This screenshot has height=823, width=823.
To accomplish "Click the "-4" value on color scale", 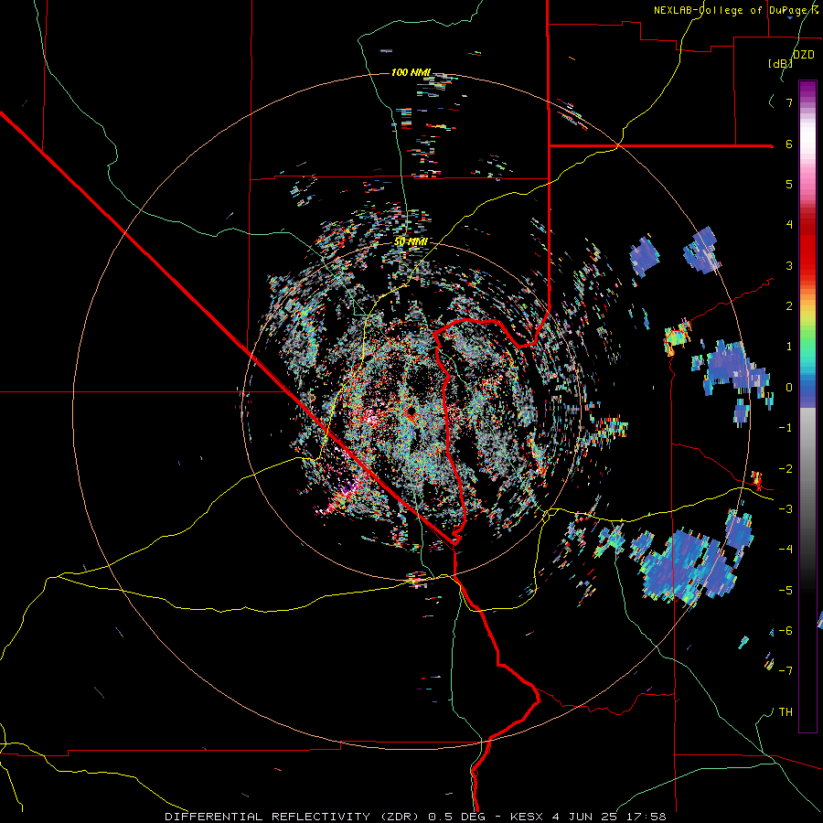I will [786, 549].
